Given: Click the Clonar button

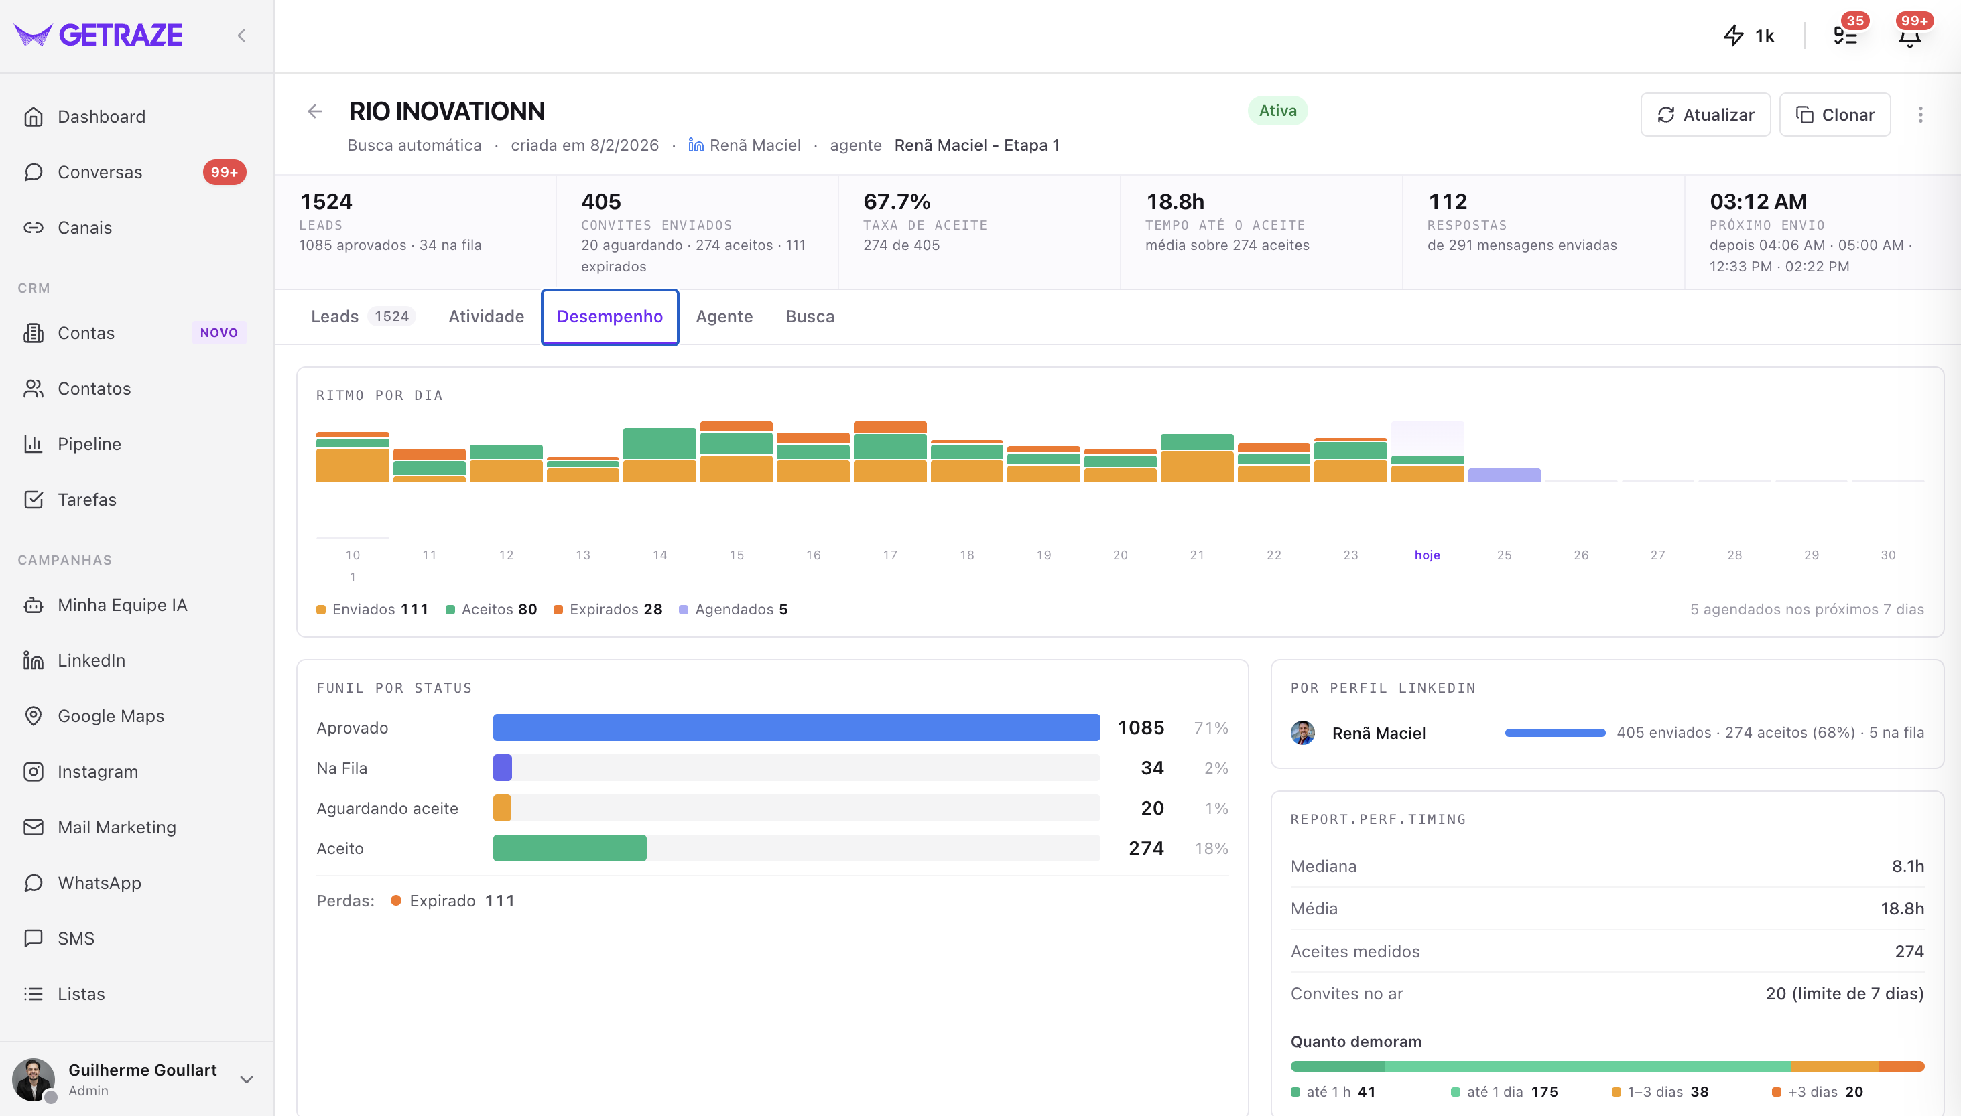Looking at the screenshot, I should coord(1834,115).
